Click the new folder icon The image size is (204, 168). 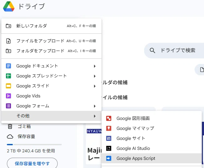click(x=8, y=26)
